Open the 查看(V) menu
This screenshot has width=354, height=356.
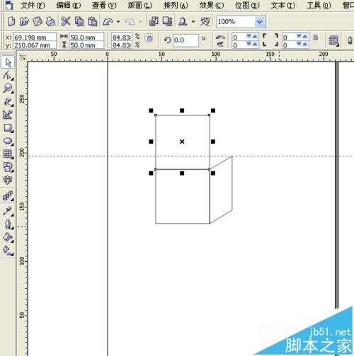(x=104, y=5)
